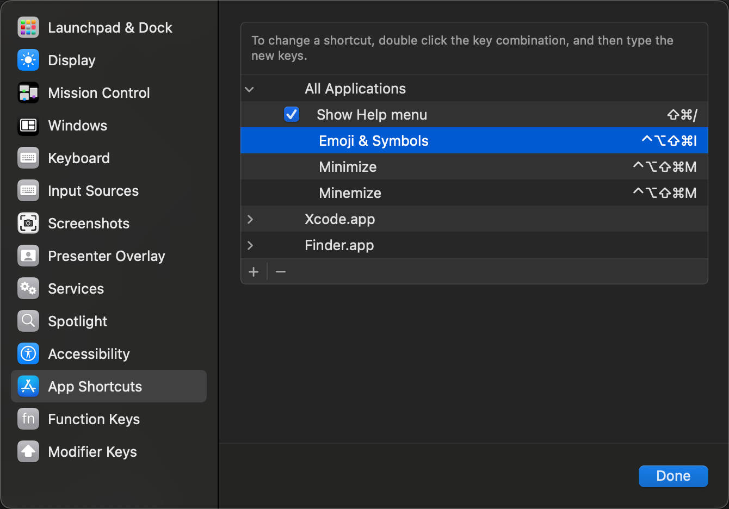
Task: Click the Accessibility icon
Action: pyautogui.click(x=28, y=354)
